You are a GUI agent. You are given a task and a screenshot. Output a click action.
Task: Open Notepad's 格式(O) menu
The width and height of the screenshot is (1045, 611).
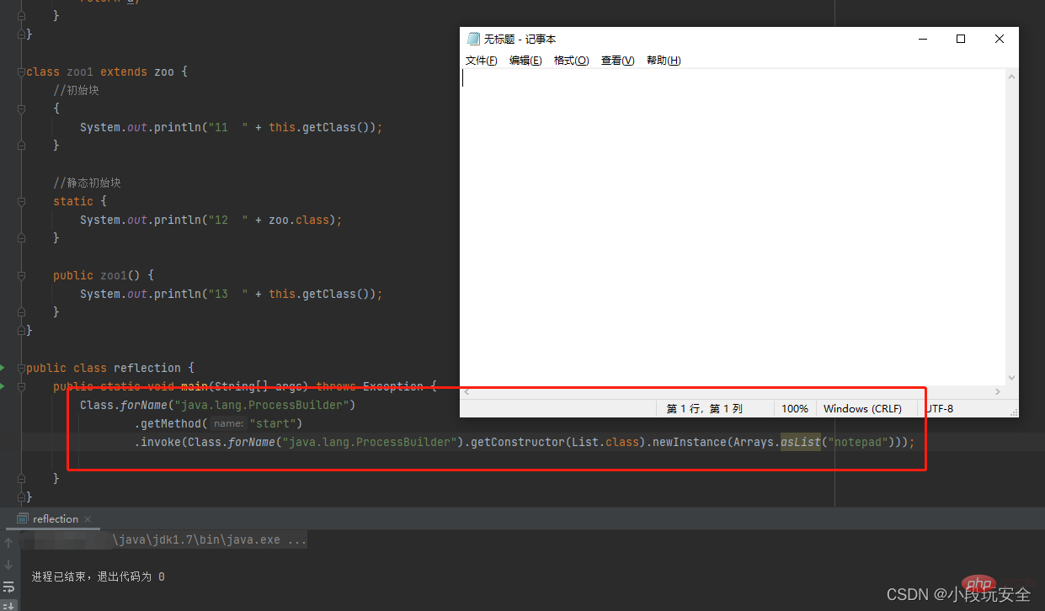click(x=571, y=61)
